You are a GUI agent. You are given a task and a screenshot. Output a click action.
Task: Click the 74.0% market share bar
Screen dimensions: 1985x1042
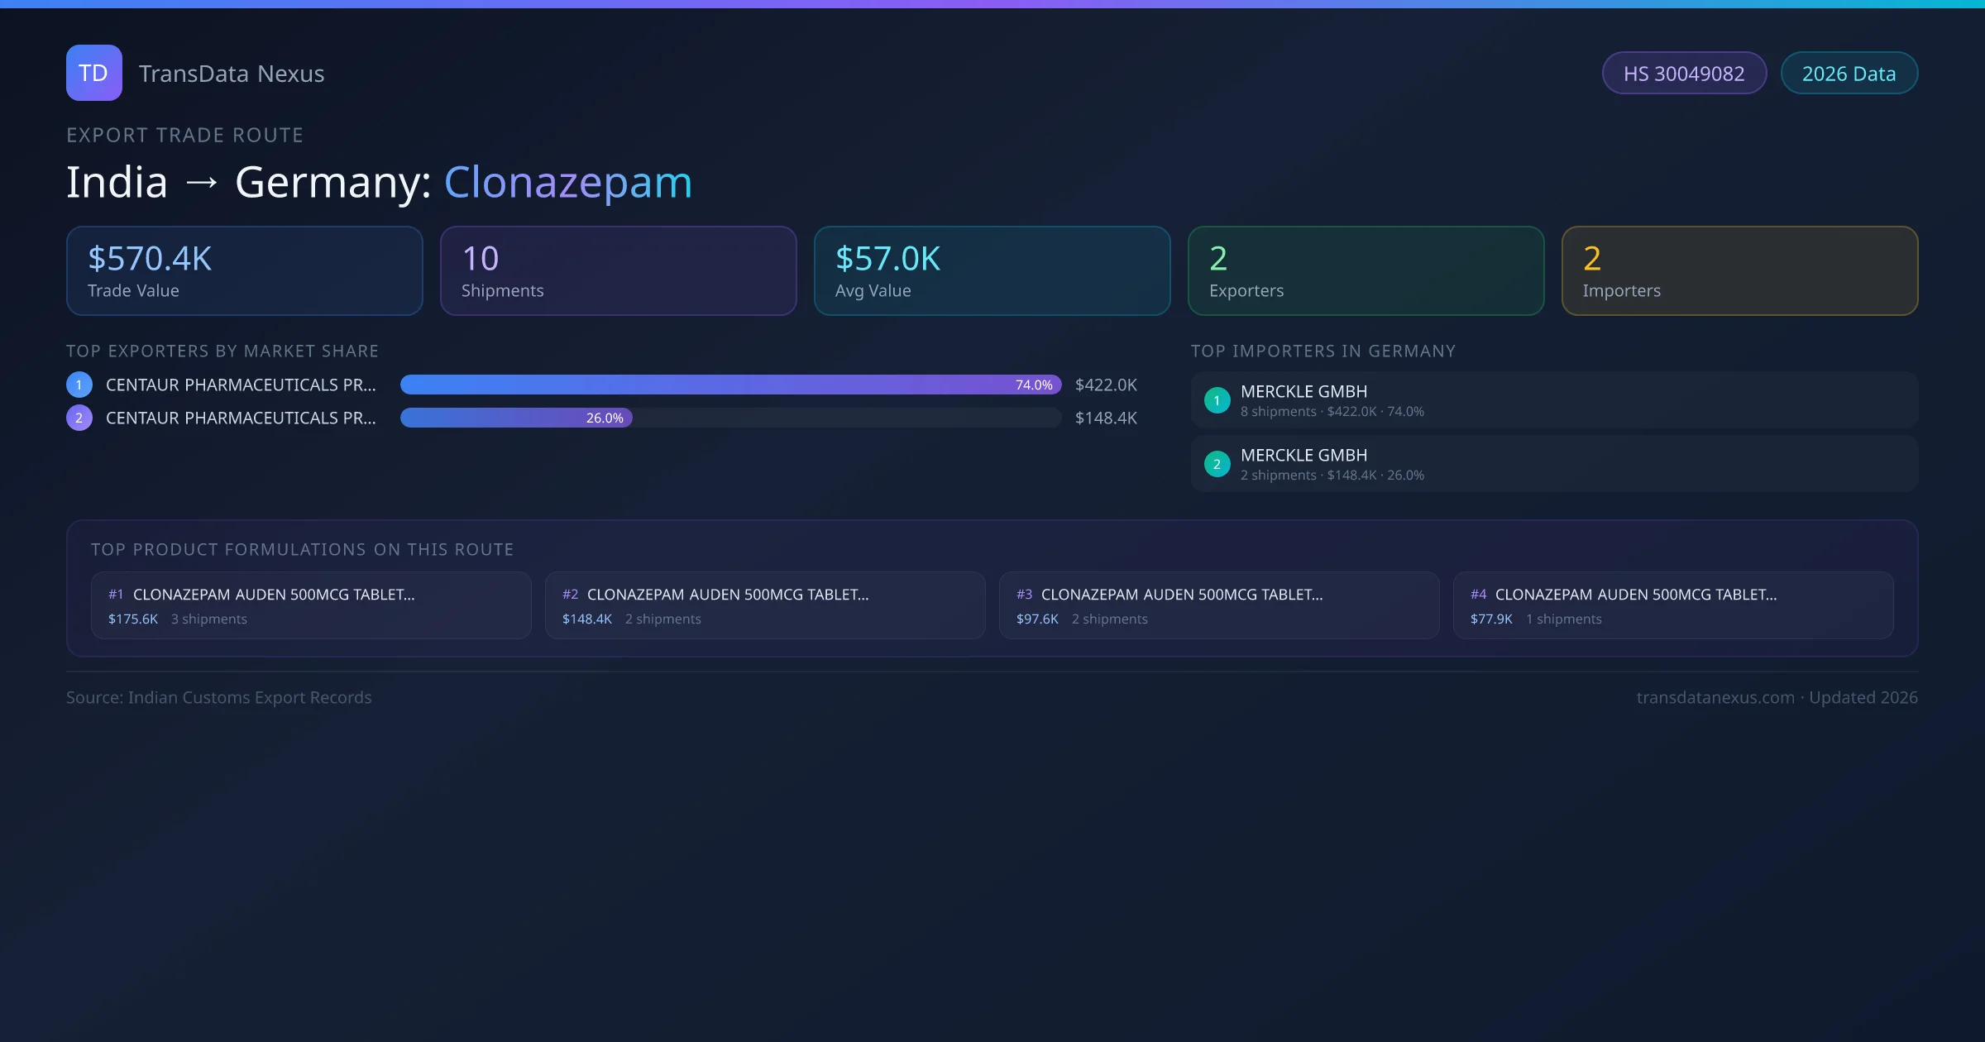(x=729, y=385)
